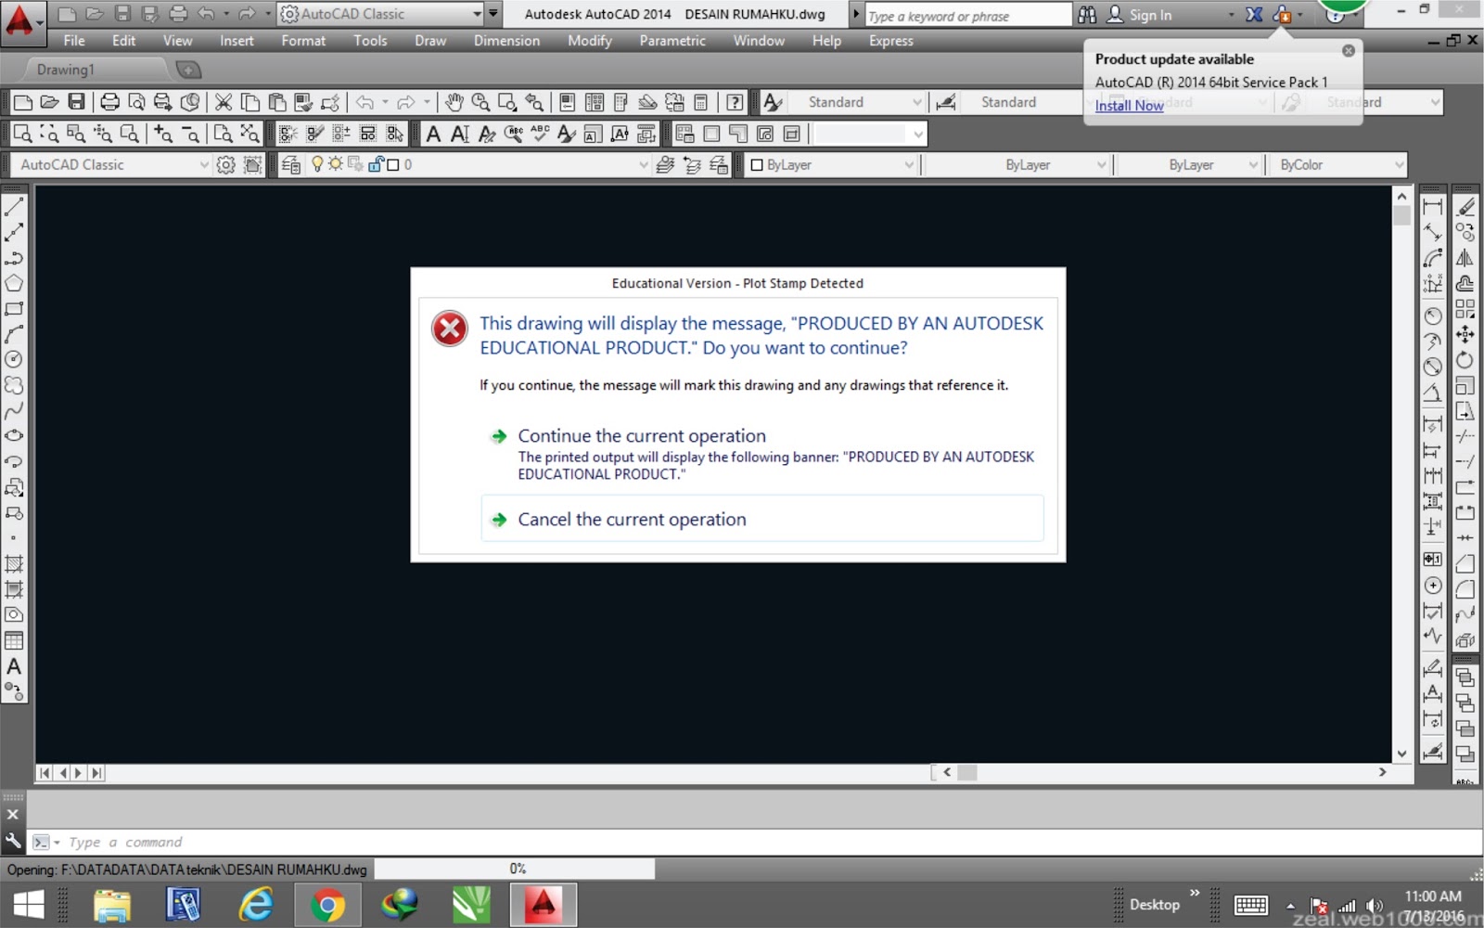The height and width of the screenshot is (928, 1484).
Task: Toggle layer 0 lock padlock icon
Action: 376,164
